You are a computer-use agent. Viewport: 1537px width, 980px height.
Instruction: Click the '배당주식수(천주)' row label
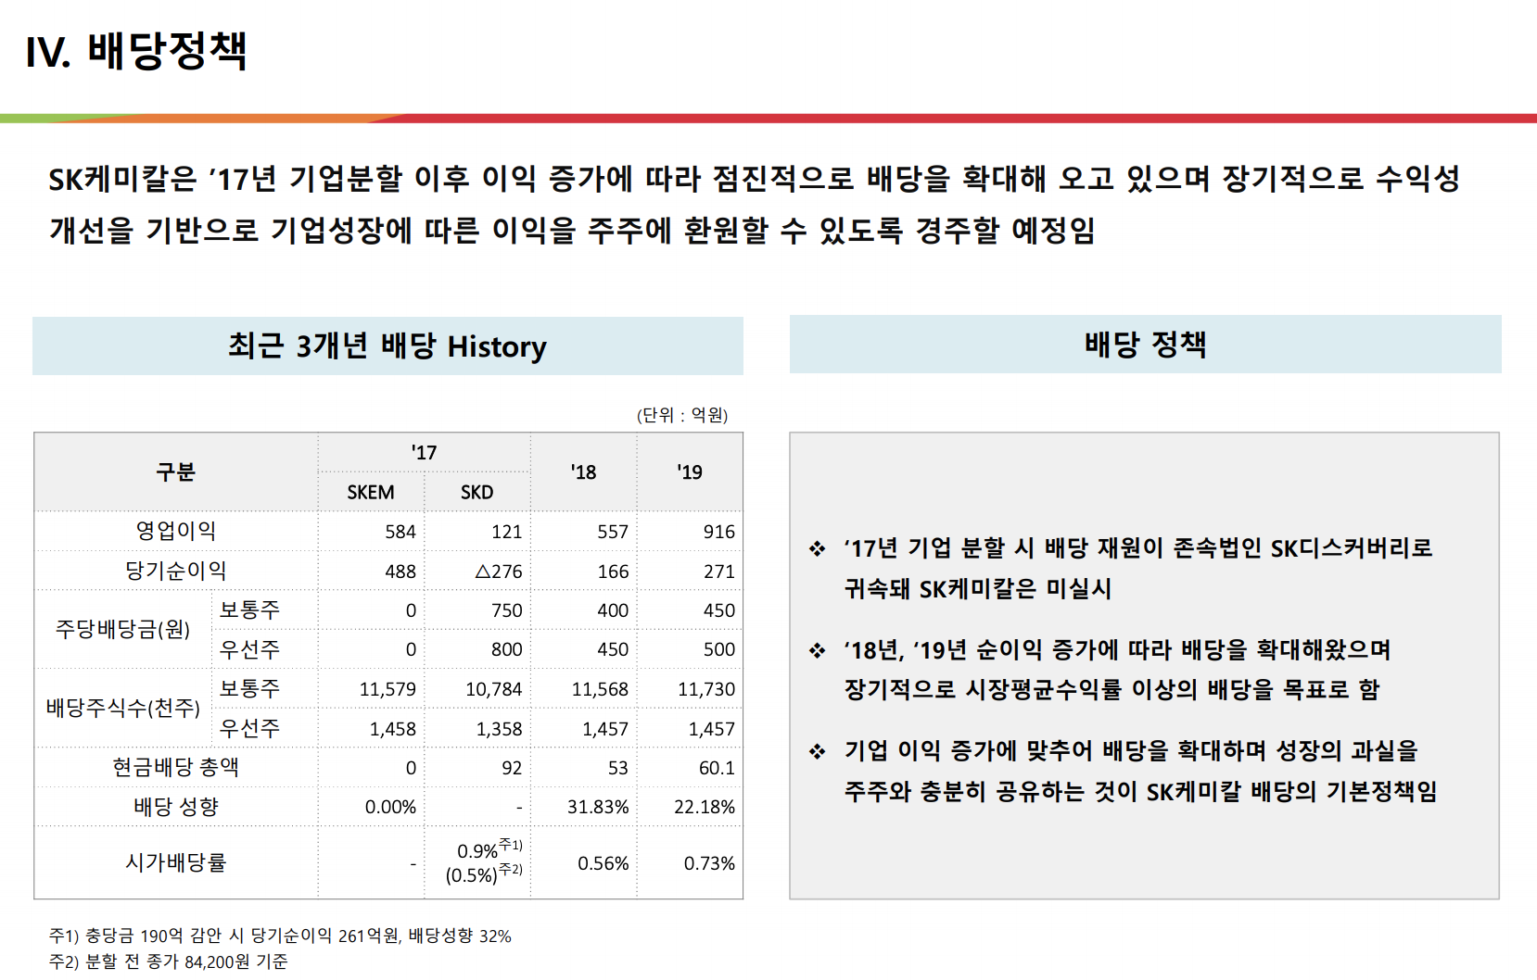coord(123,709)
